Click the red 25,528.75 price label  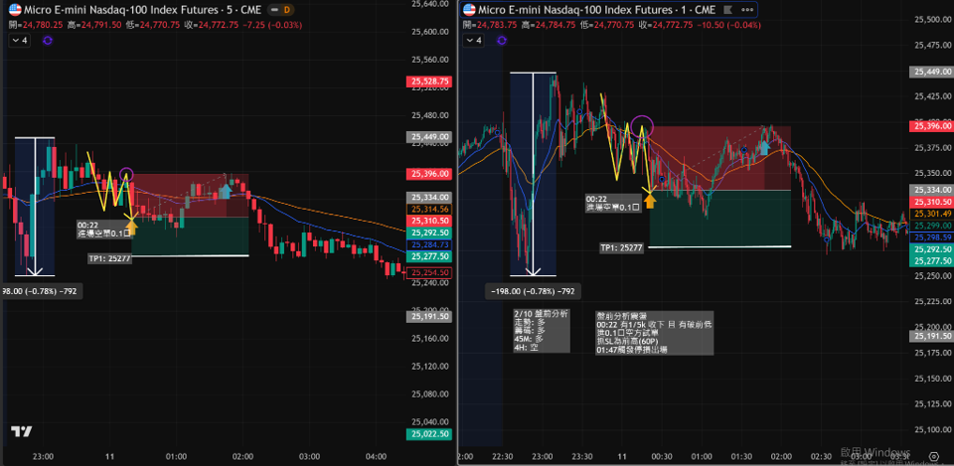[429, 81]
